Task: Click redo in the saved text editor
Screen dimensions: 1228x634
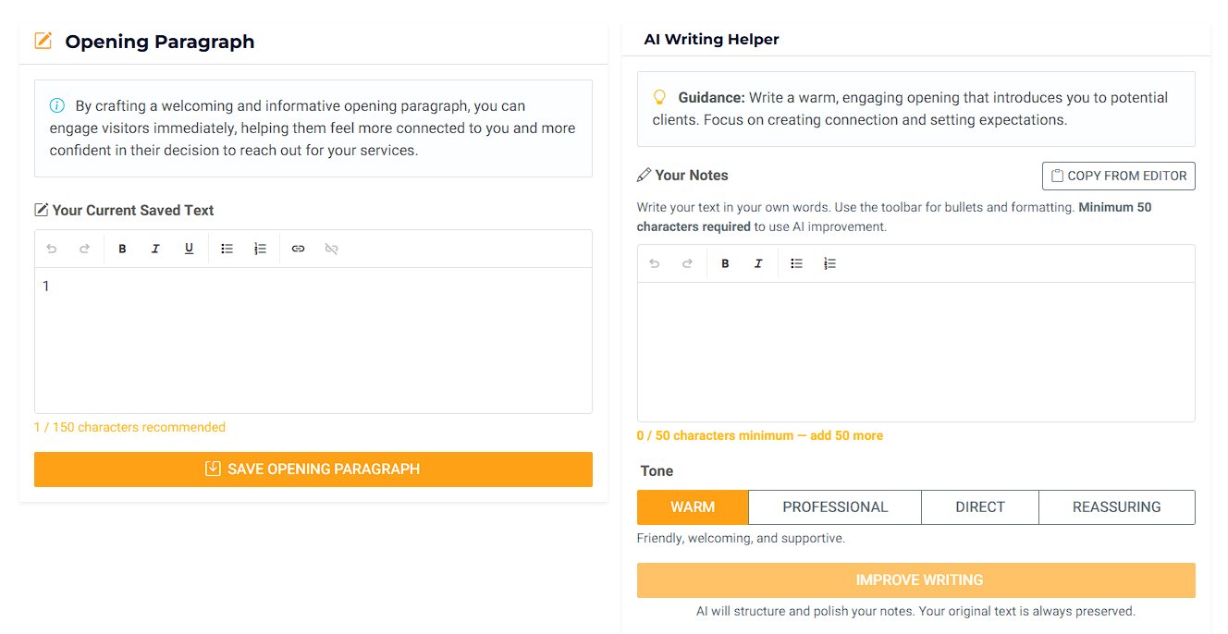Action: pos(84,249)
